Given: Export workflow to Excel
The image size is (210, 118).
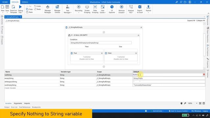Looking at the screenshot, I should point(140,9).
